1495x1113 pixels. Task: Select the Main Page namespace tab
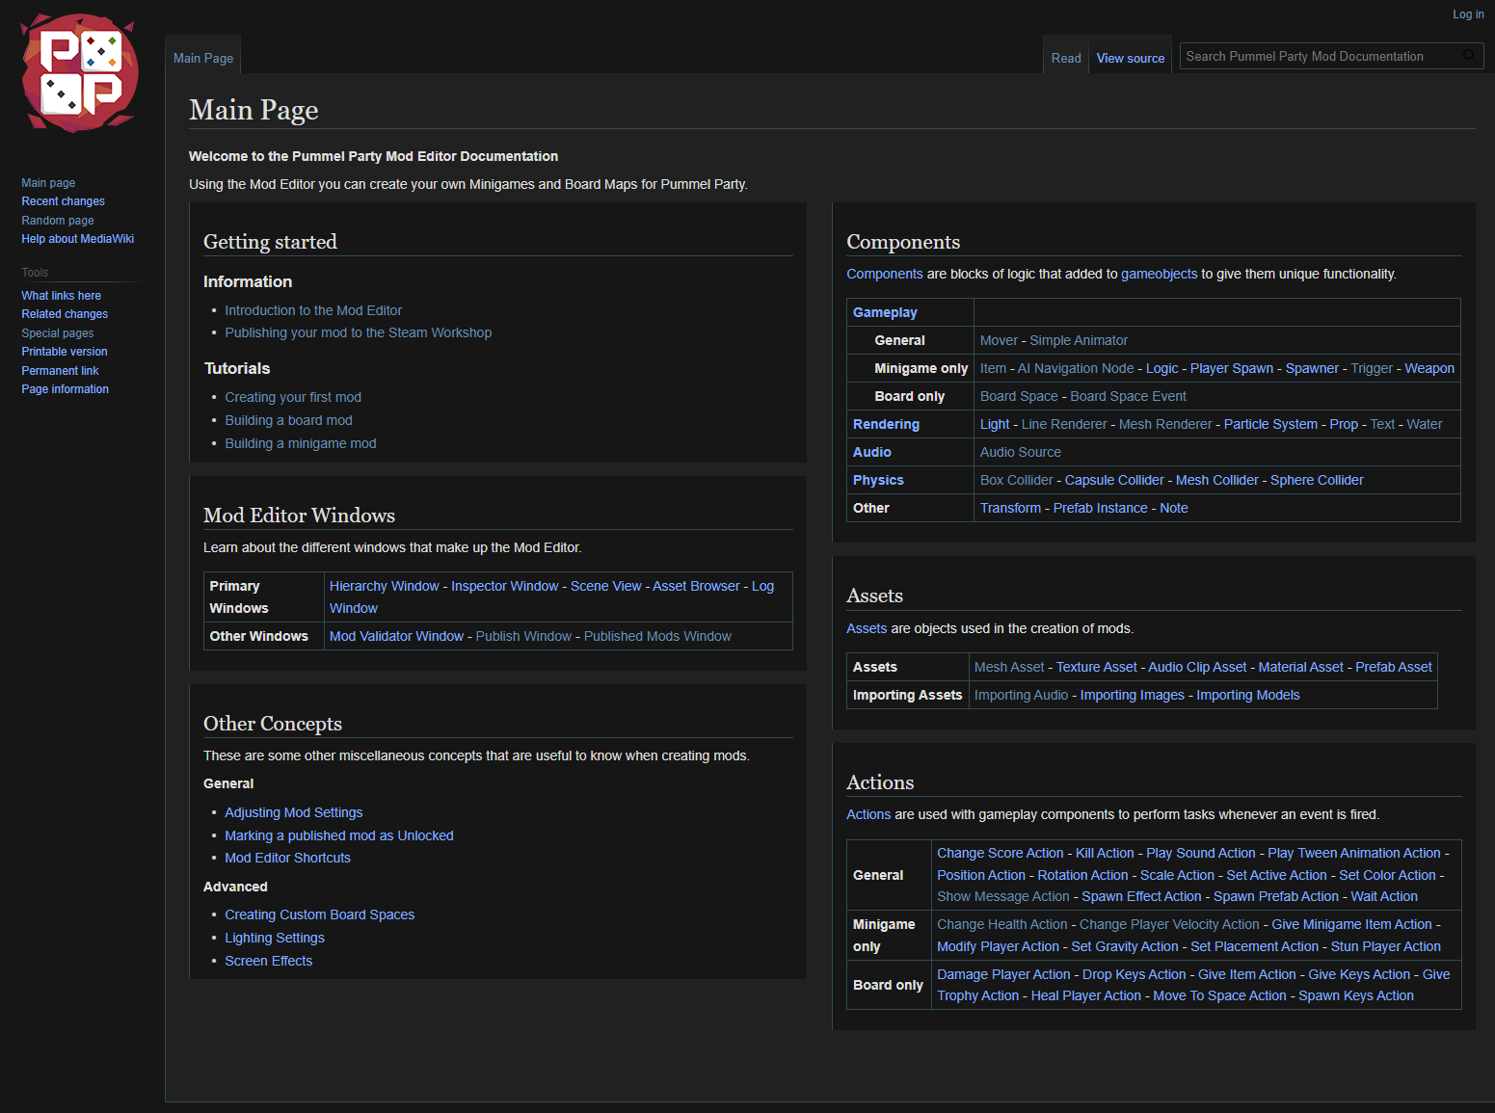click(x=203, y=59)
